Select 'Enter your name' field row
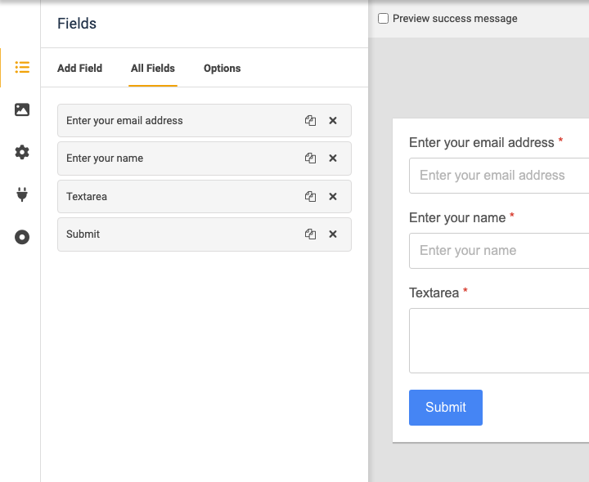The width and height of the screenshot is (589, 482). (205, 158)
